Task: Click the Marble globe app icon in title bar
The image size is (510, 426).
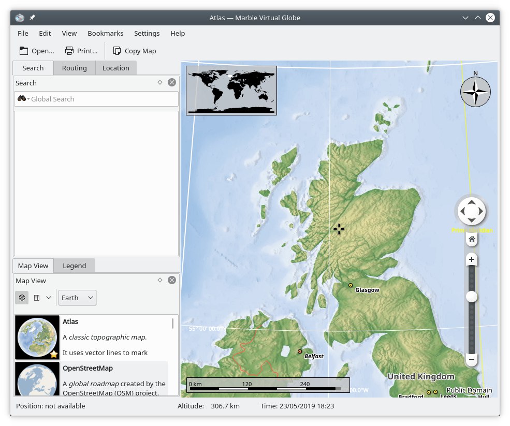Action: (20, 18)
